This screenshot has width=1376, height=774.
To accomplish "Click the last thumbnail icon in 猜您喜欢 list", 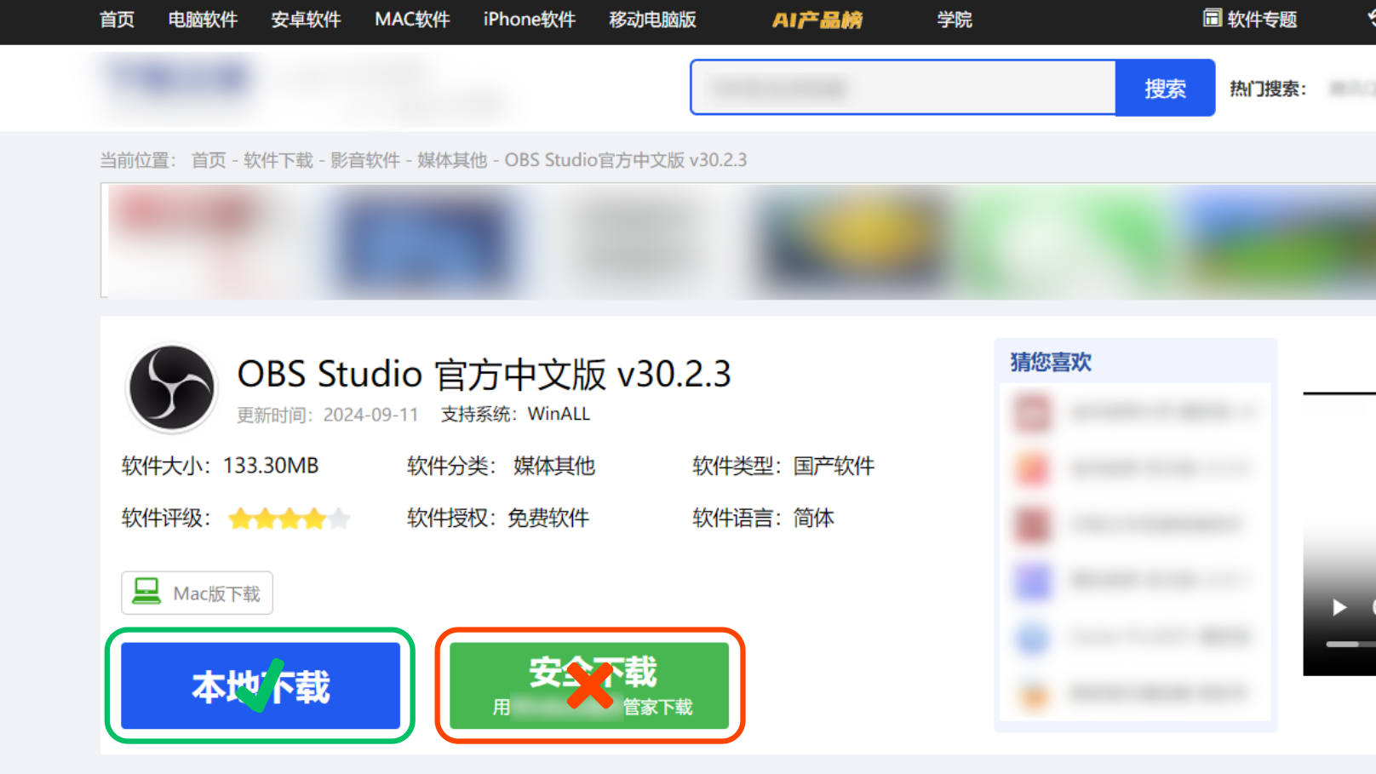I will 1031,695.
